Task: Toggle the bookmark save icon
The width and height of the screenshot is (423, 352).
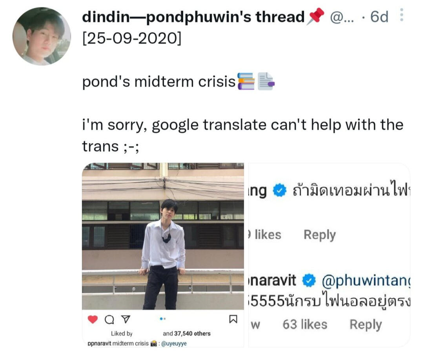Action: click(x=233, y=319)
